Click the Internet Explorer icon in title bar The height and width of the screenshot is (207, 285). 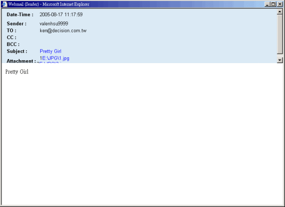(4, 4)
